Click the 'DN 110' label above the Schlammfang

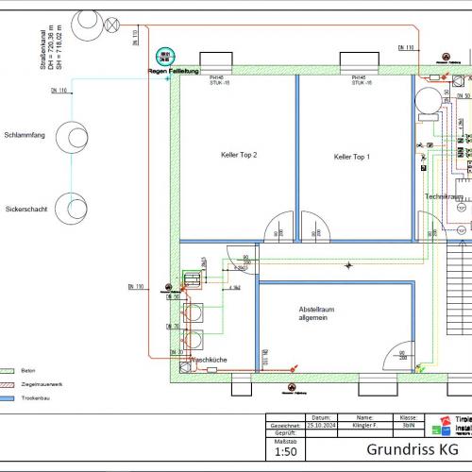coord(59,91)
